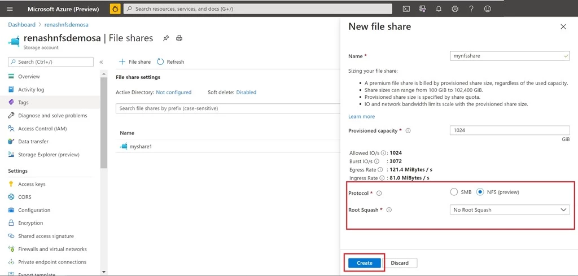Click sidebar scrollbar down arrow
578x276 pixels.
(104, 272)
